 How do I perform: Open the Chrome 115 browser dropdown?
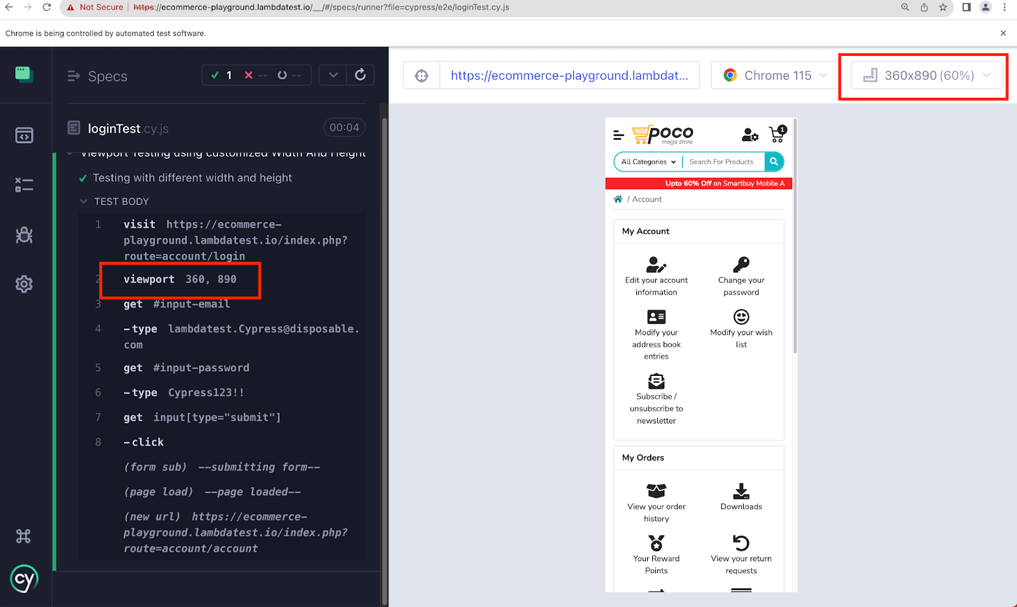[x=774, y=75]
